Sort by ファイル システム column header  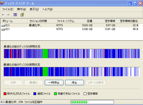tap(65, 21)
